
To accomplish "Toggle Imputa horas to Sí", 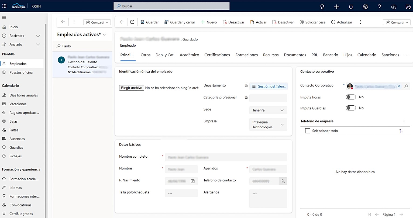I will 351,97.
